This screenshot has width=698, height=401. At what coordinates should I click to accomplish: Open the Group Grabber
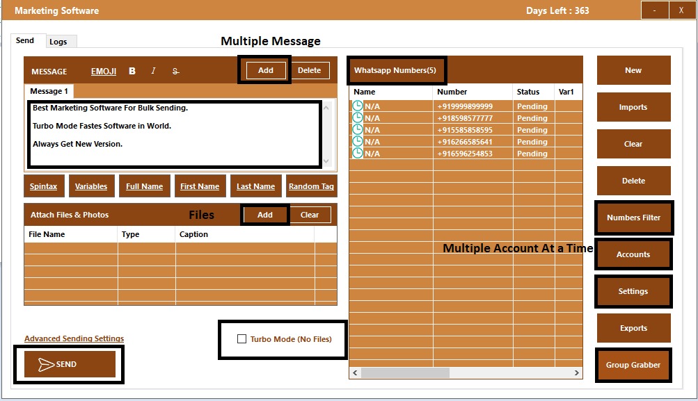[633, 365]
